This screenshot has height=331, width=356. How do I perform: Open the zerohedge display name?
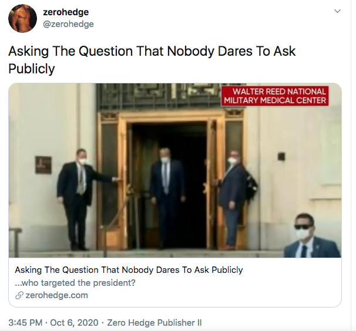66,12
